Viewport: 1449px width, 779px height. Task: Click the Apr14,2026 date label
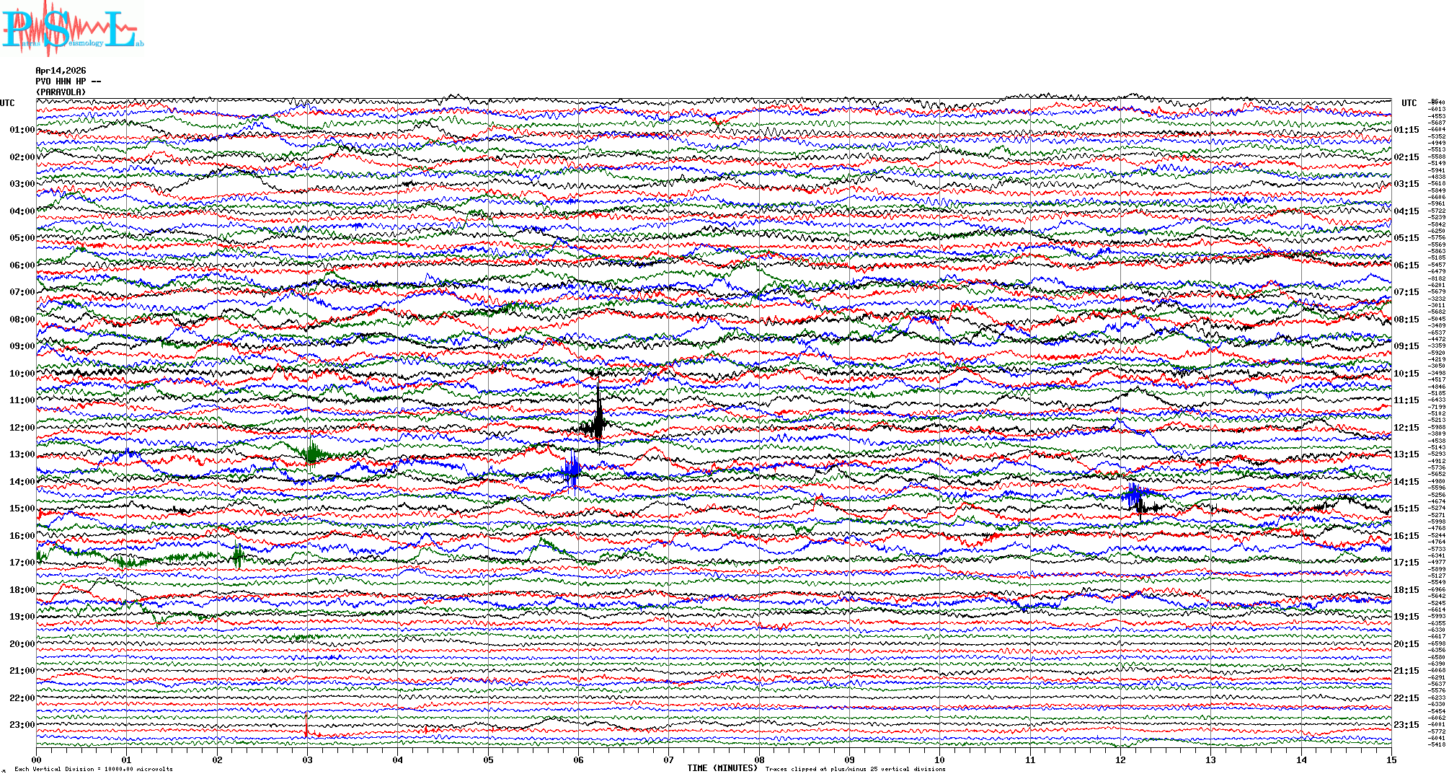pyautogui.click(x=61, y=71)
